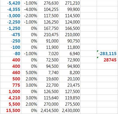Screen dimensions: 118x114
Task: Click the 276,630 cell
Action: pos(48,3)
